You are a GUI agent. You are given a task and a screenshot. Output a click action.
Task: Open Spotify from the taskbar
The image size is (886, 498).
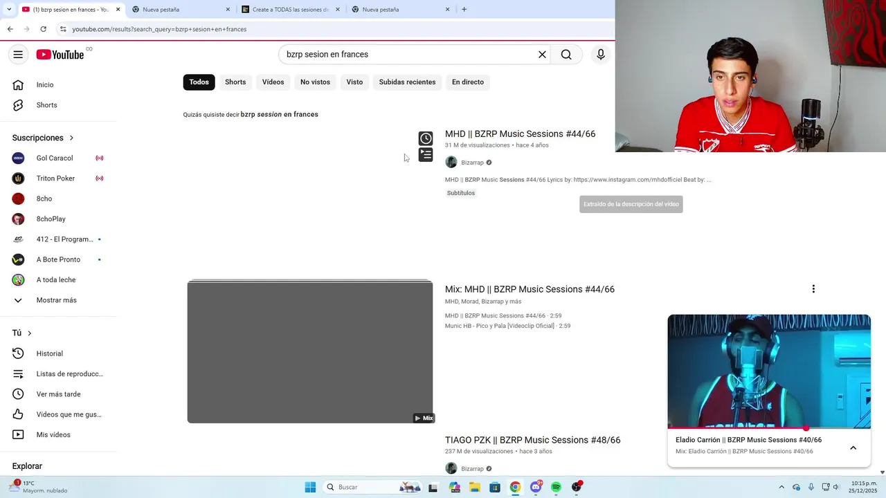point(556,487)
